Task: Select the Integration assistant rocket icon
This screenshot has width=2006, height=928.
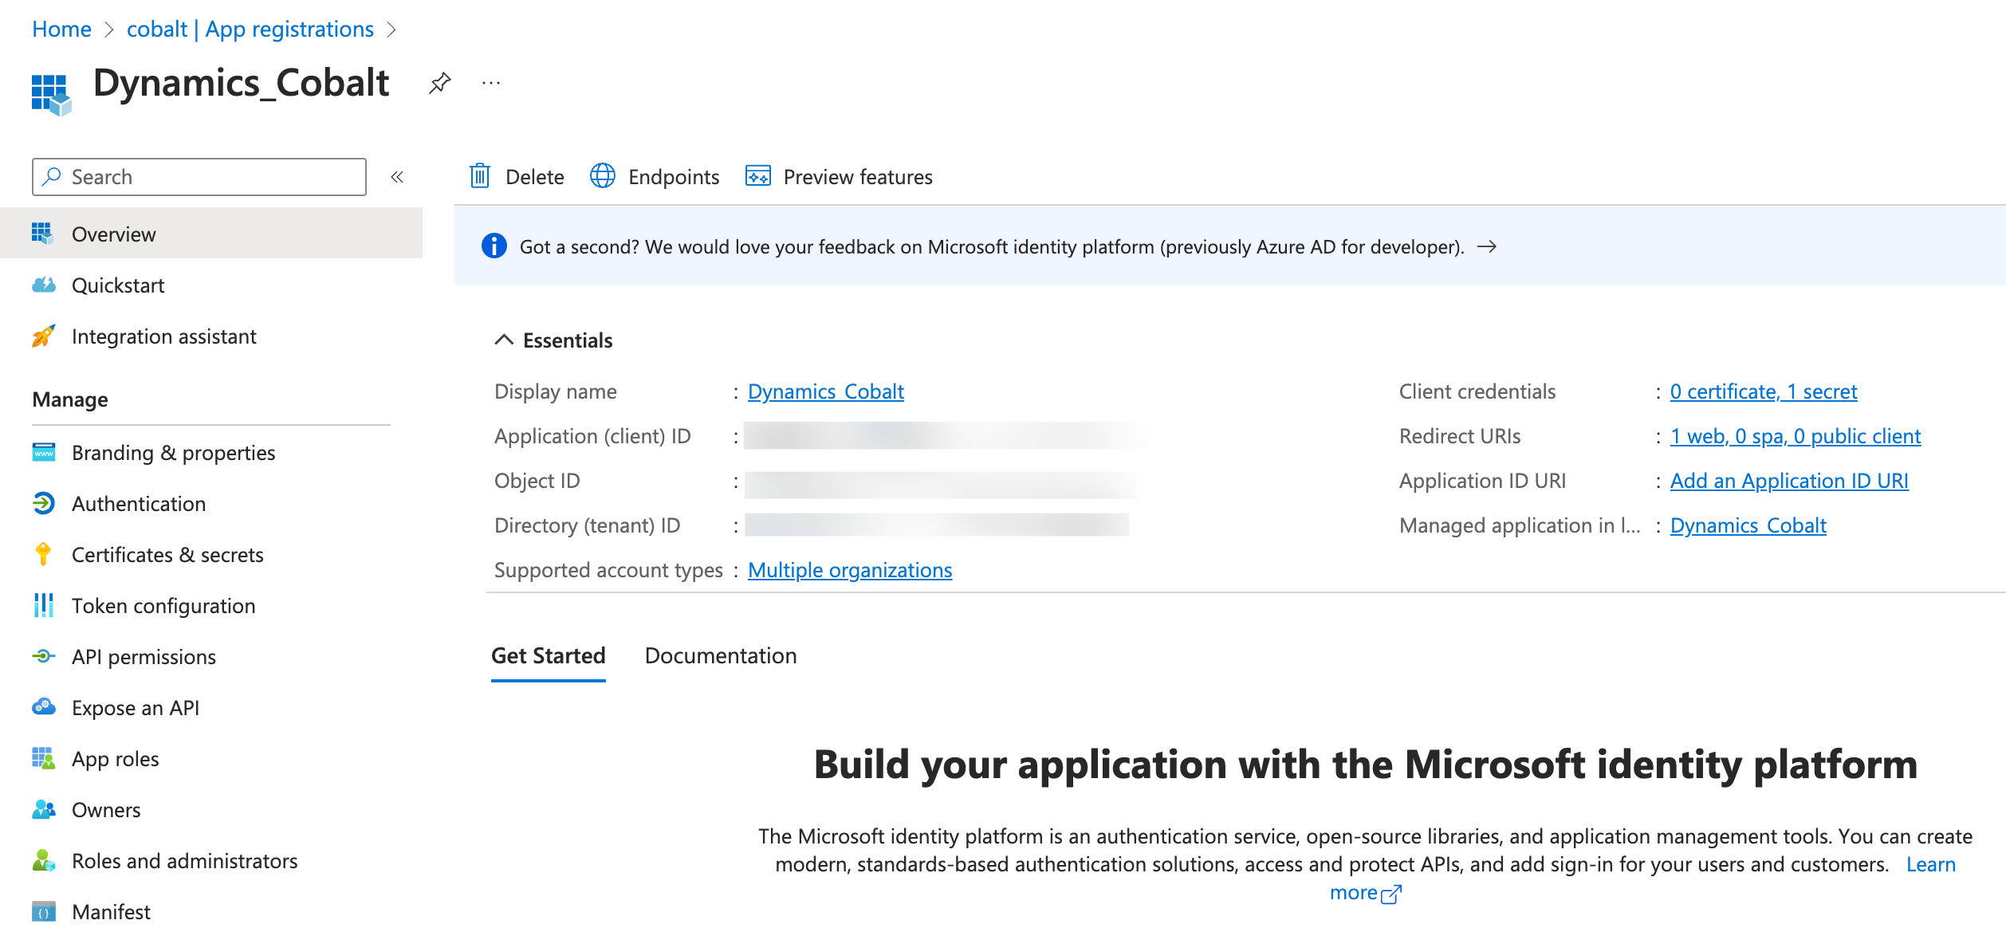Action: 44,336
